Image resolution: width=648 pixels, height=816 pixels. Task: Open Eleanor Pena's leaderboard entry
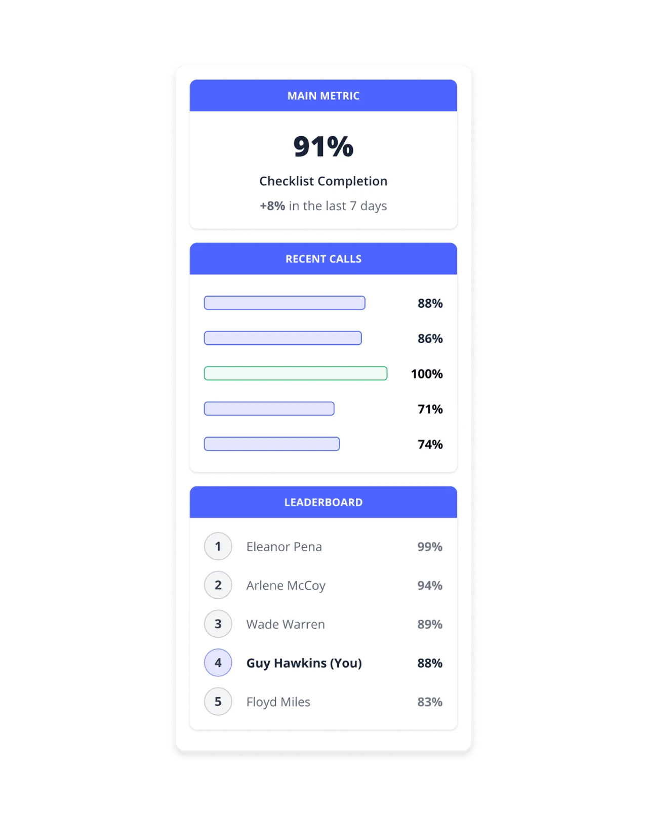(323, 546)
